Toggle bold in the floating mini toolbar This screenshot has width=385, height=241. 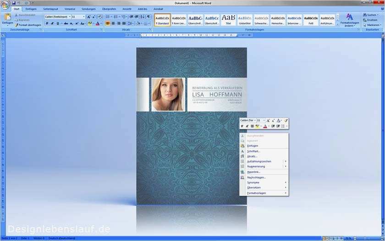(x=242, y=126)
